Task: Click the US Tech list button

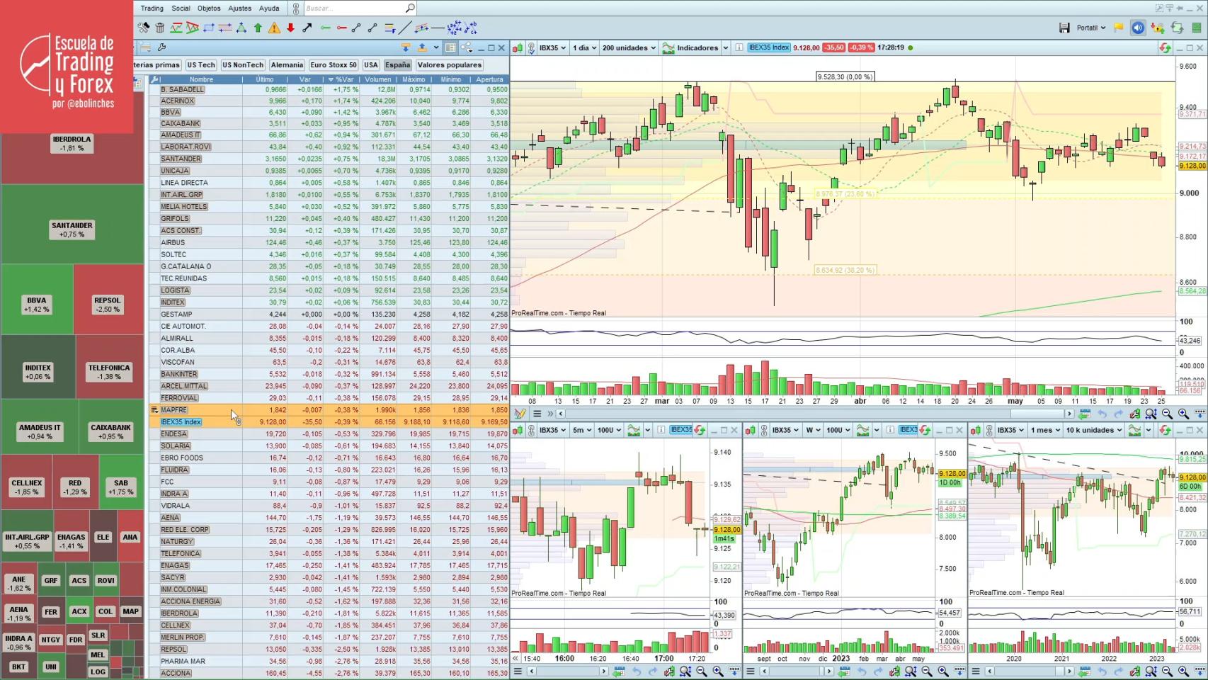Action: coord(201,64)
